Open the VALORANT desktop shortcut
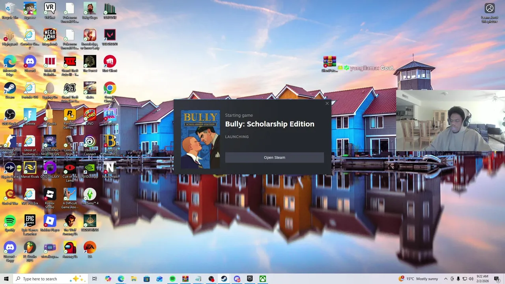505x284 pixels. click(110, 37)
